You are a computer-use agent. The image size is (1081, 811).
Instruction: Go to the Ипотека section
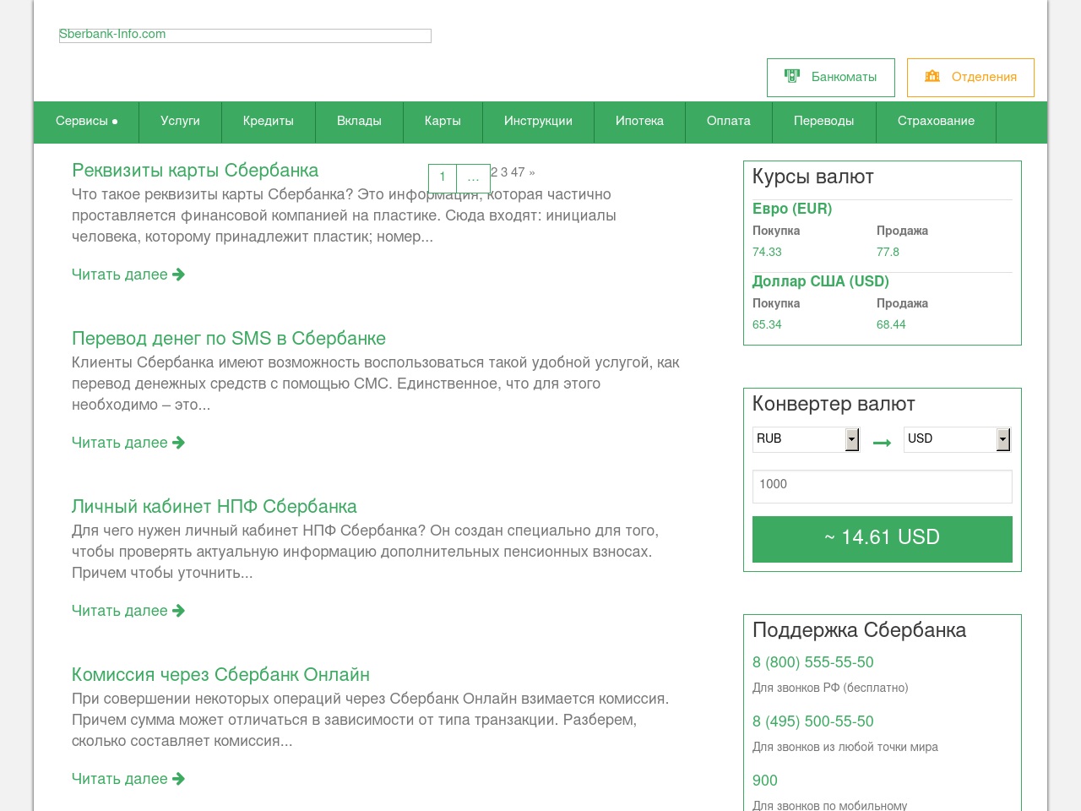639,121
